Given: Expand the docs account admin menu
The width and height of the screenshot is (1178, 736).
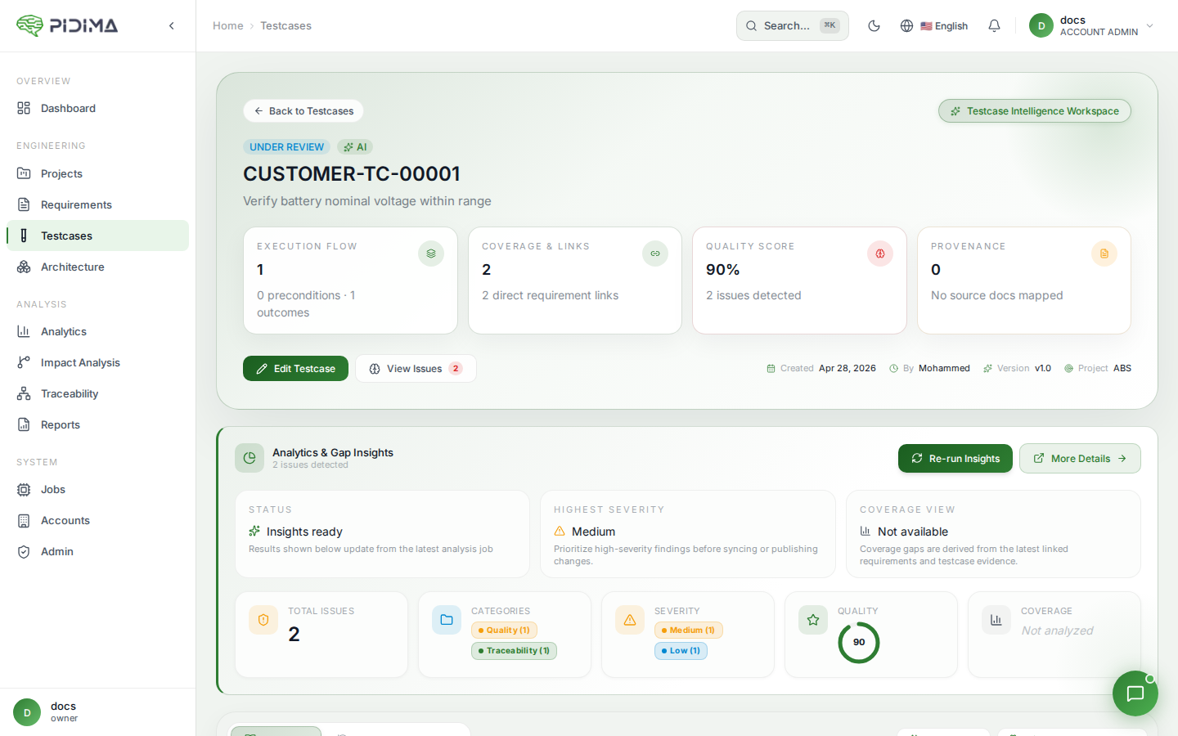Looking at the screenshot, I should [x=1091, y=25].
